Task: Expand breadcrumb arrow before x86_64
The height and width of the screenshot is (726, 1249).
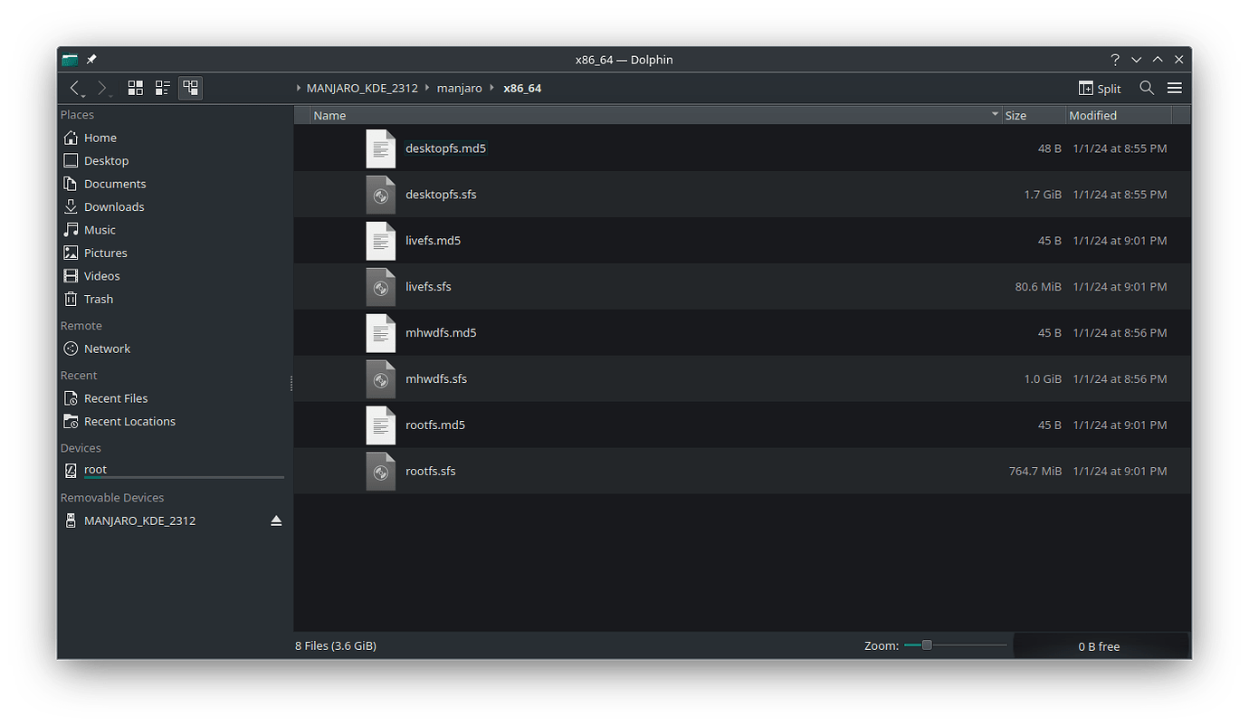Action: [x=492, y=88]
